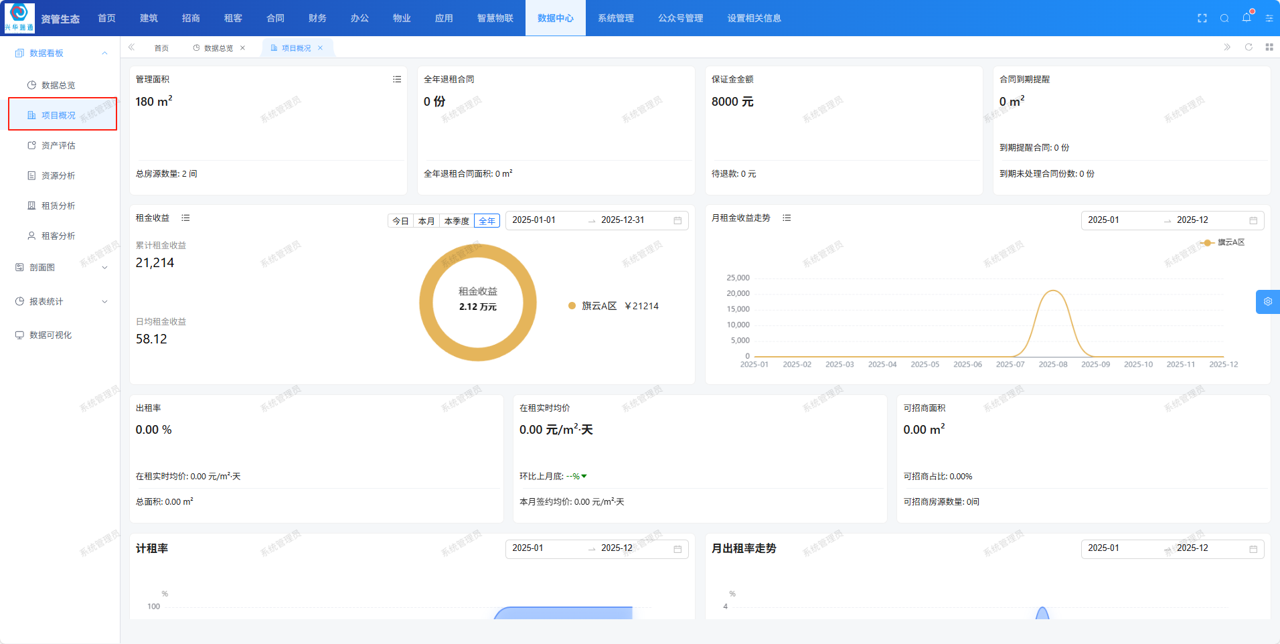The height and width of the screenshot is (644, 1280).
Task: Click the notification bell icon
Action: click(x=1246, y=18)
